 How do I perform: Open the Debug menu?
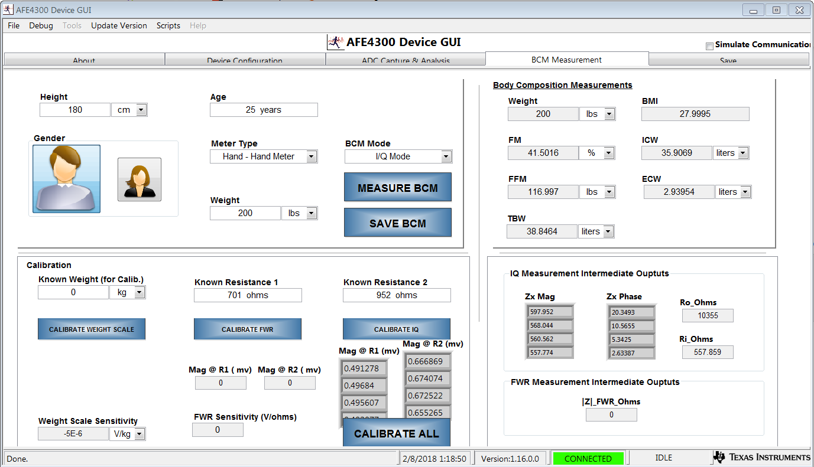pyautogui.click(x=41, y=25)
